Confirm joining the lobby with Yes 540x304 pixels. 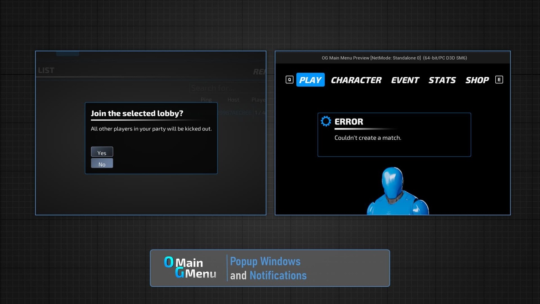(x=102, y=152)
